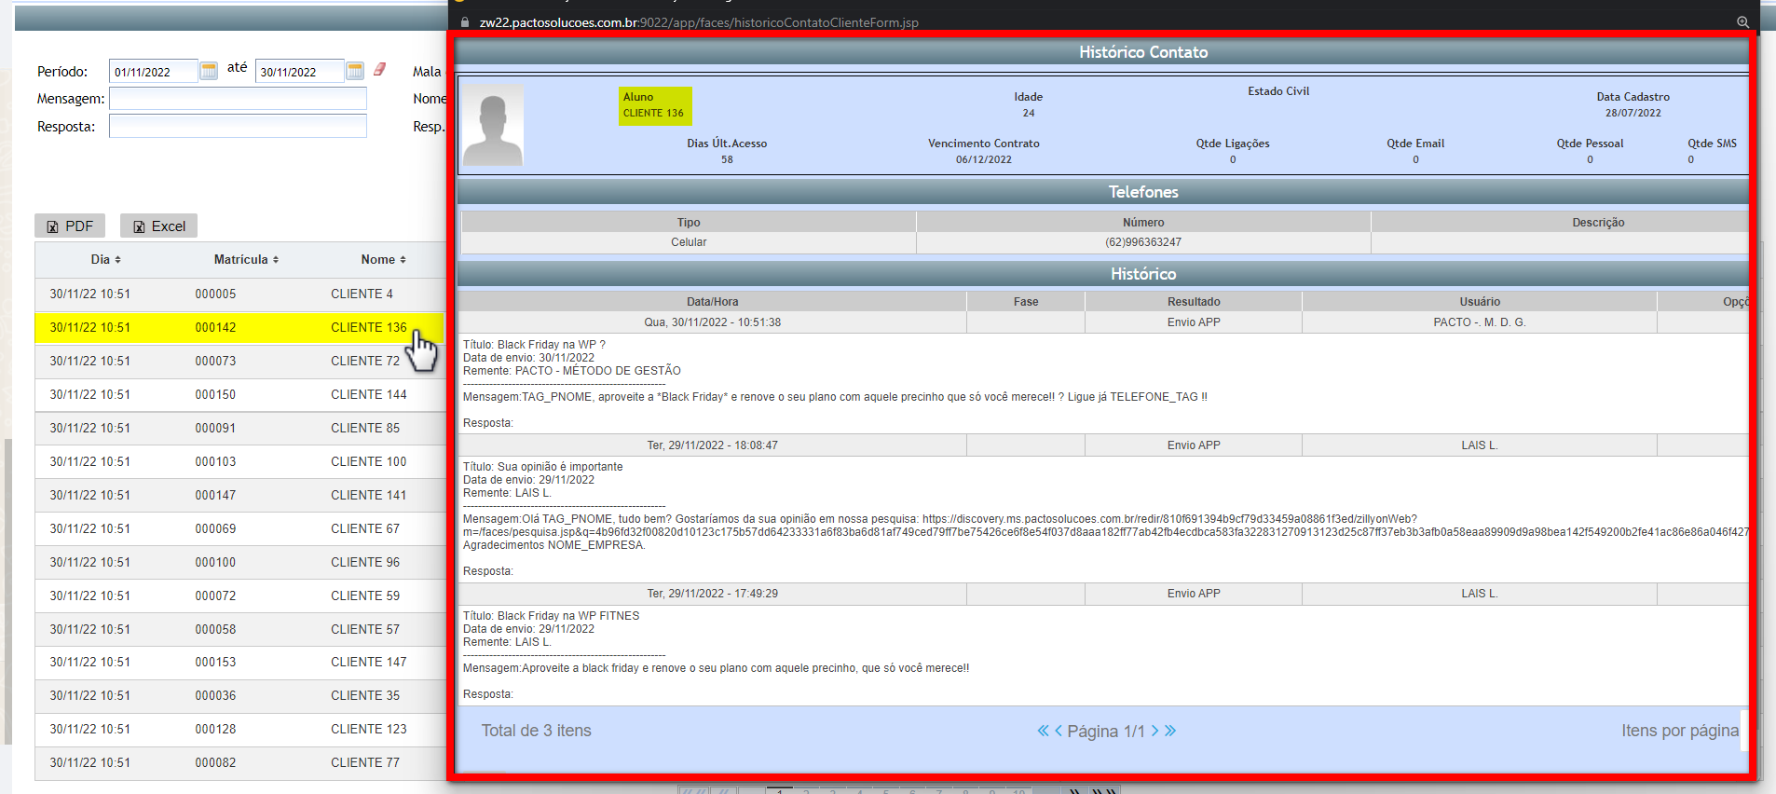Export the list to Excel
This screenshot has height=794, width=1776.
click(158, 226)
